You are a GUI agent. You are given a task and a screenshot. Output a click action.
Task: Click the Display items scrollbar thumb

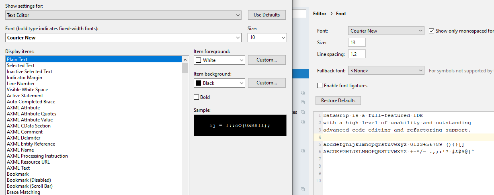(x=185, y=68)
